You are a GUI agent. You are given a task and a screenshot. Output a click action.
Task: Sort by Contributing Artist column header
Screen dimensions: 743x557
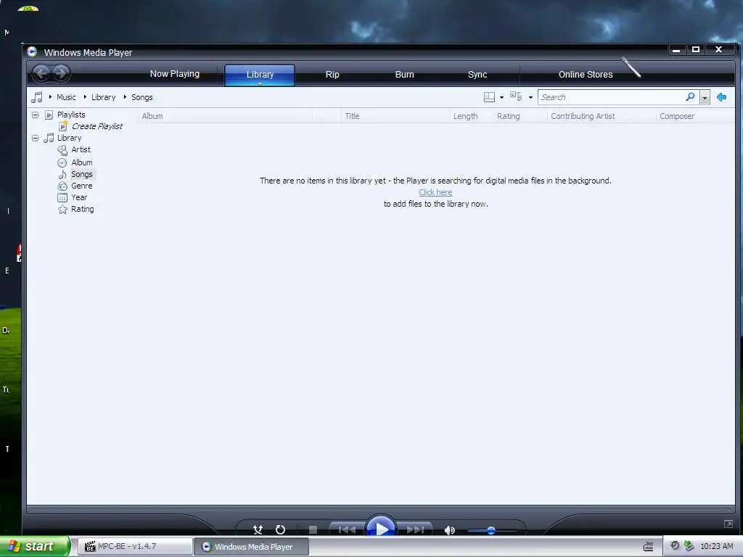click(602, 116)
